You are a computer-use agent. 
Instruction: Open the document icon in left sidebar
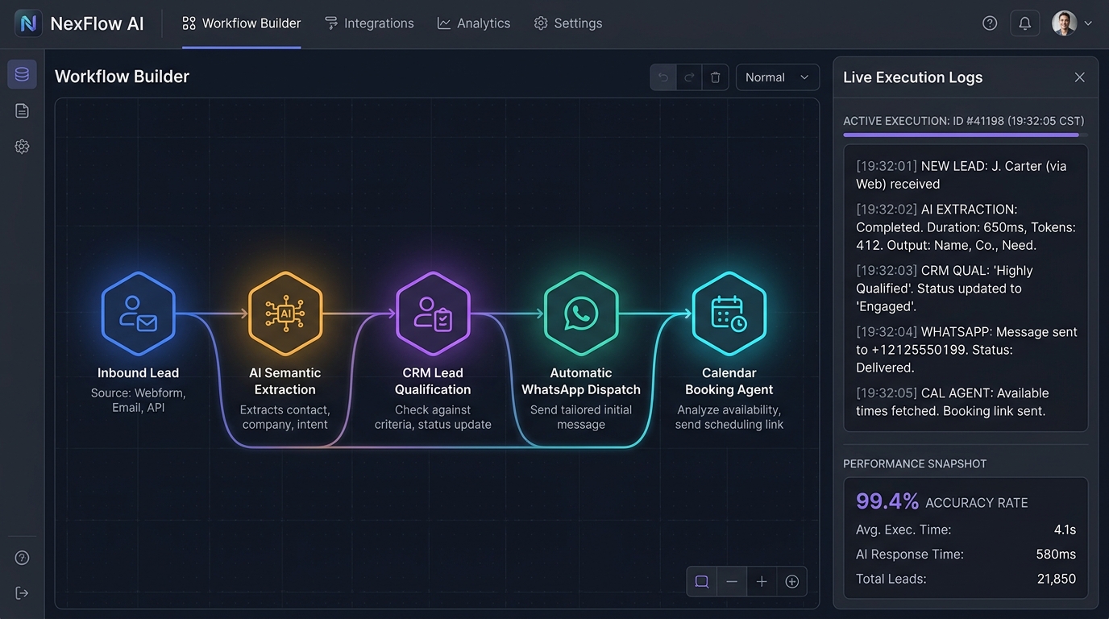click(22, 110)
